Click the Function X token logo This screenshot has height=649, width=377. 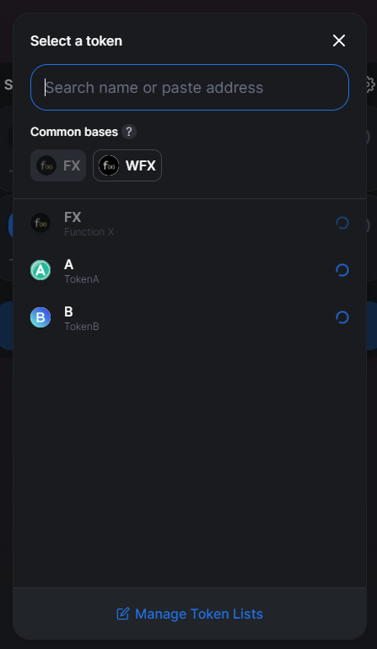point(40,223)
